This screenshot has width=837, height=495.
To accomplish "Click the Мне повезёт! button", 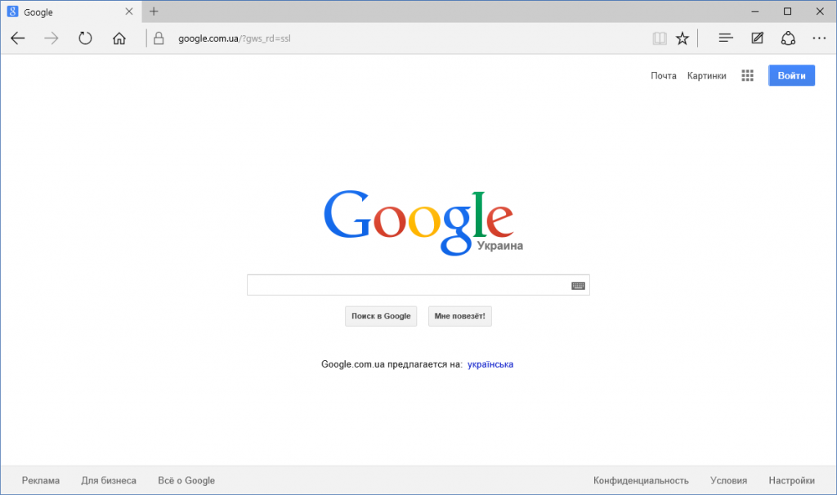I will point(459,316).
